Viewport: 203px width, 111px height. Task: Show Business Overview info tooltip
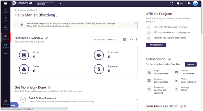click(47, 38)
